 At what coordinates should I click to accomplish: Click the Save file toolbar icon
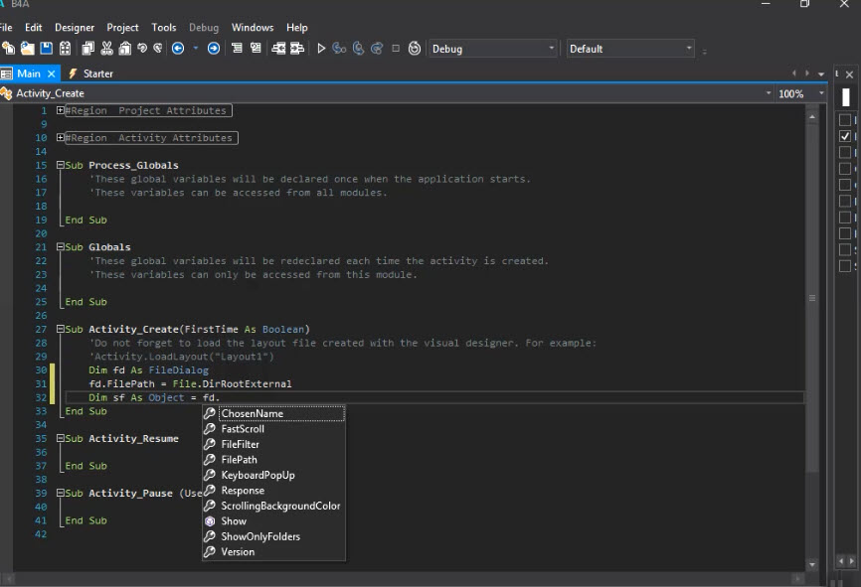47,49
